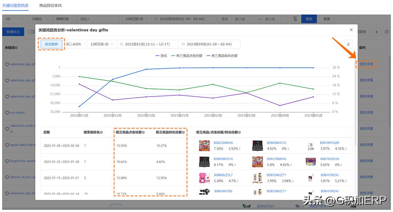Download chart data in trend dialog
This screenshot has height=212, width=393.
click(x=348, y=44)
